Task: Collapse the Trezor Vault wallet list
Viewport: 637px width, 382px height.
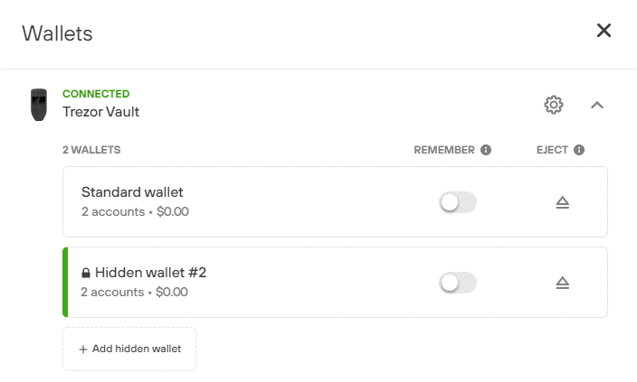Action: pos(597,105)
